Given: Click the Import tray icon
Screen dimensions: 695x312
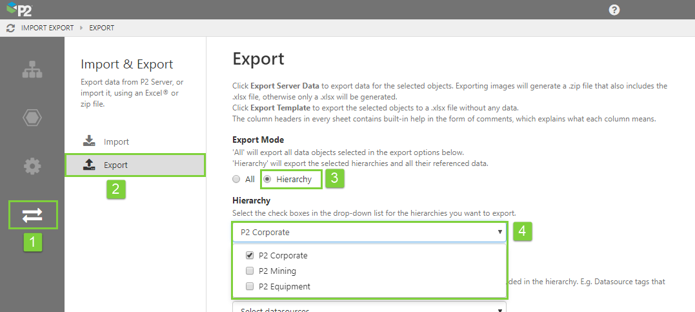Looking at the screenshot, I should [x=90, y=141].
